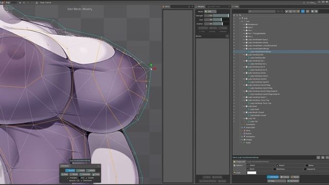Viewport: 329px width, 185px height.
Task: Select the Modify button in Edit Mesh dialog
Action: tap(70, 171)
